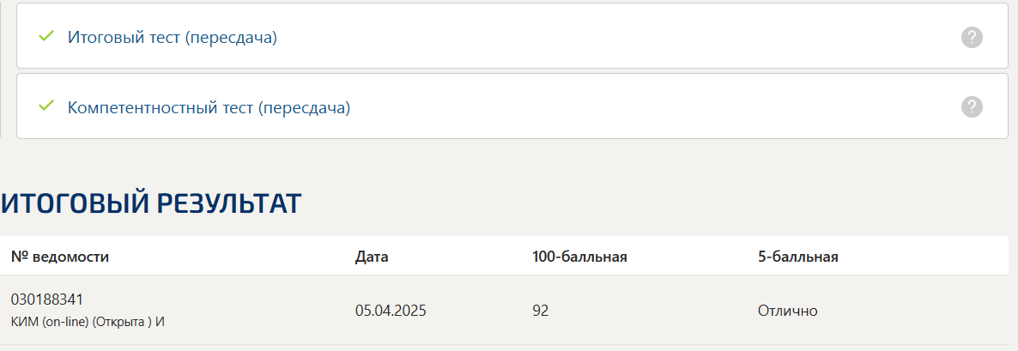Select the Дата column header
1018x351 pixels.
[x=372, y=257]
